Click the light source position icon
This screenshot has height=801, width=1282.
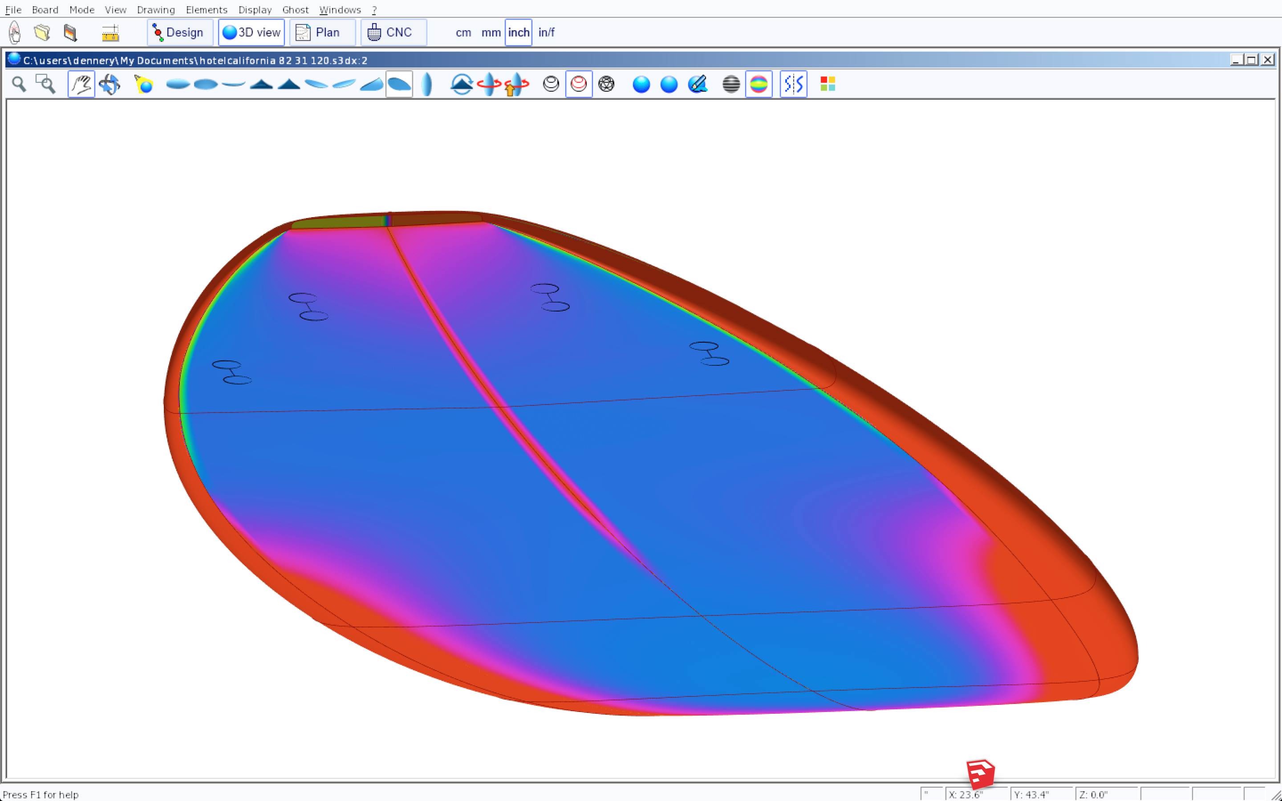click(144, 84)
